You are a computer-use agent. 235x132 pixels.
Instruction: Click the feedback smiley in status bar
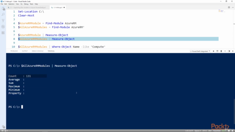229,131
